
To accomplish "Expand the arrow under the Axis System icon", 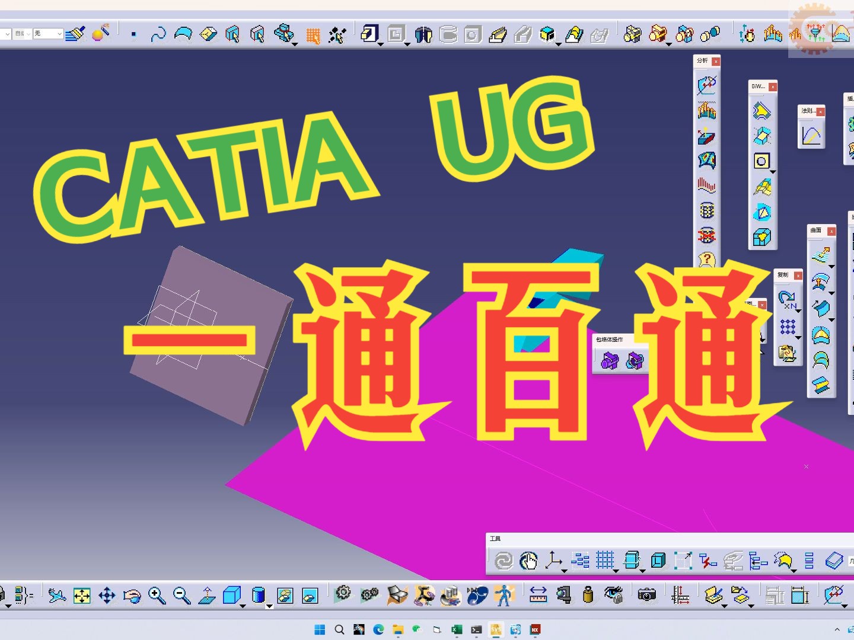I will coord(564,571).
